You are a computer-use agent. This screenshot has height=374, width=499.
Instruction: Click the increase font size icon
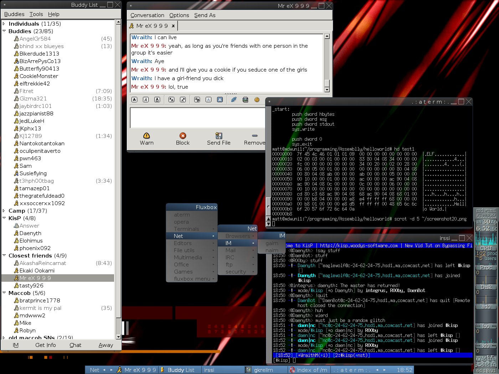[x=171, y=100]
